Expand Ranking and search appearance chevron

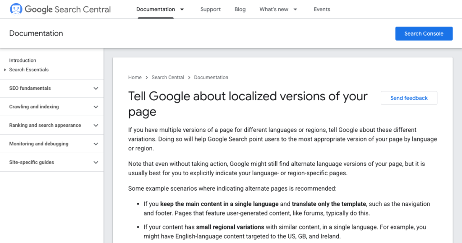pos(96,126)
